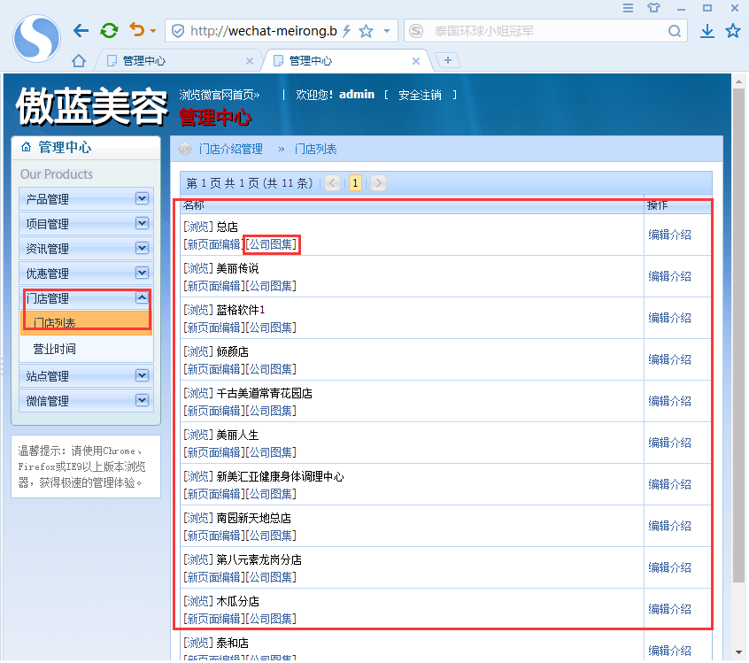This screenshot has width=749, height=663.
Task: Click the breadcrumb icon before 门店介绍管理
Action: pos(184,149)
